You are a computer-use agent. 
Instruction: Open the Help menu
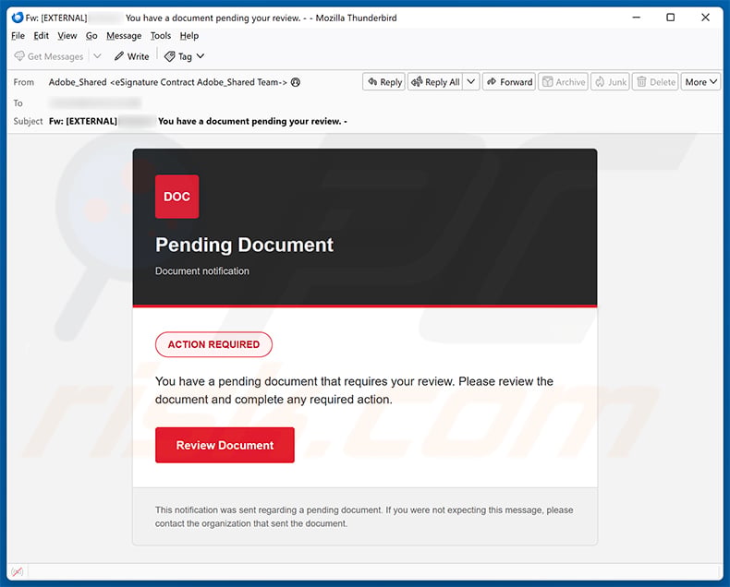[x=189, y=36]
